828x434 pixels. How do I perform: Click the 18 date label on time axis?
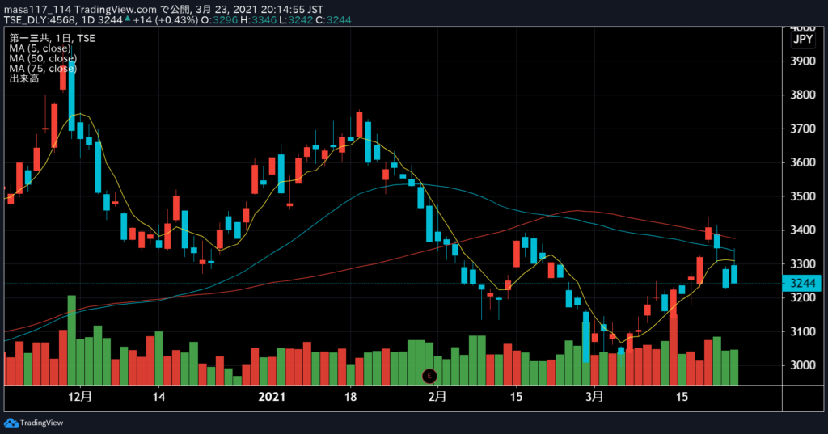351,397
